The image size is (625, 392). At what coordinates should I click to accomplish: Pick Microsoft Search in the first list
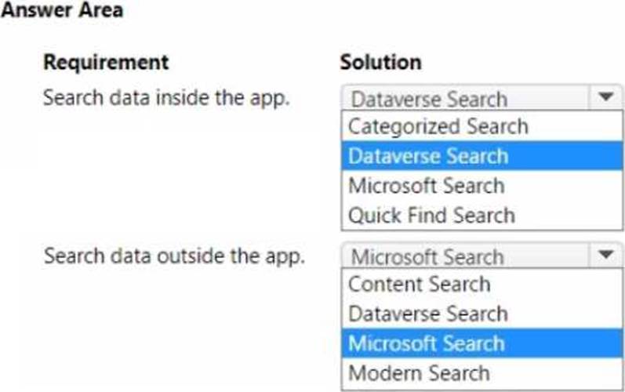tap(426, 186)
